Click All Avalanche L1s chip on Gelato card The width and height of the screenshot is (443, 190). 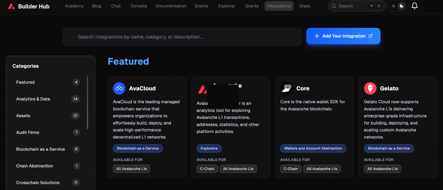coord(382,169)
